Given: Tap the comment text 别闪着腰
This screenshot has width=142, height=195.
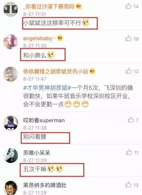Looking at the screenshot, I should tap(35, 137).
